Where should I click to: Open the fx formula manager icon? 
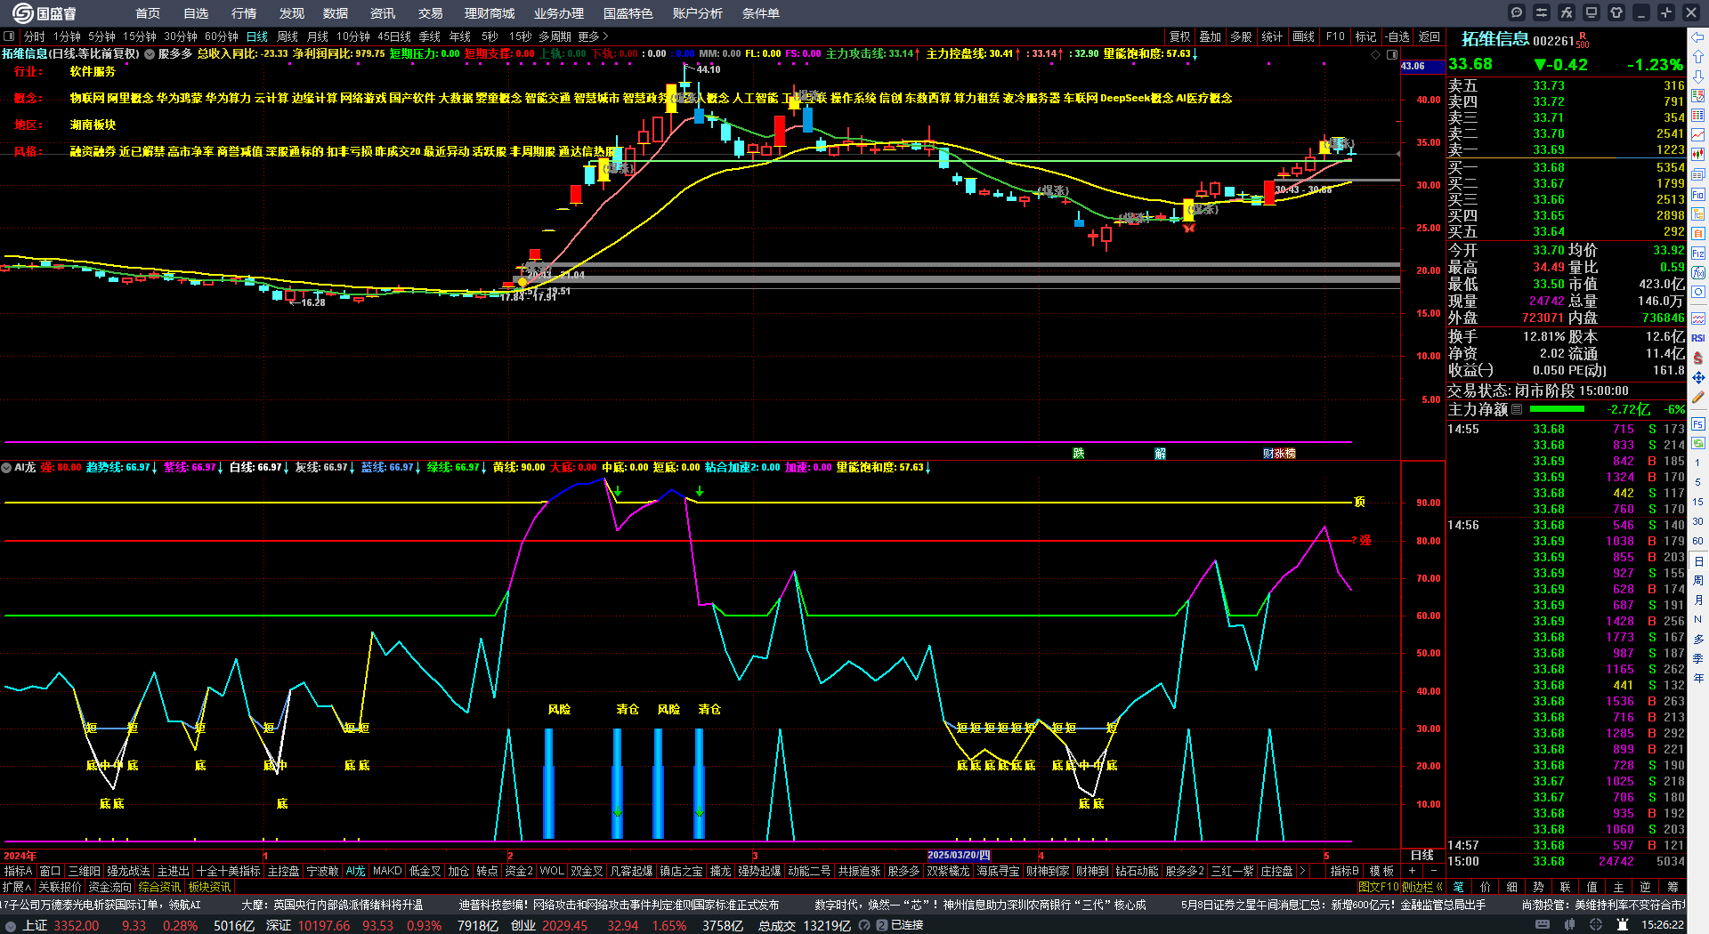(1567, 12)
